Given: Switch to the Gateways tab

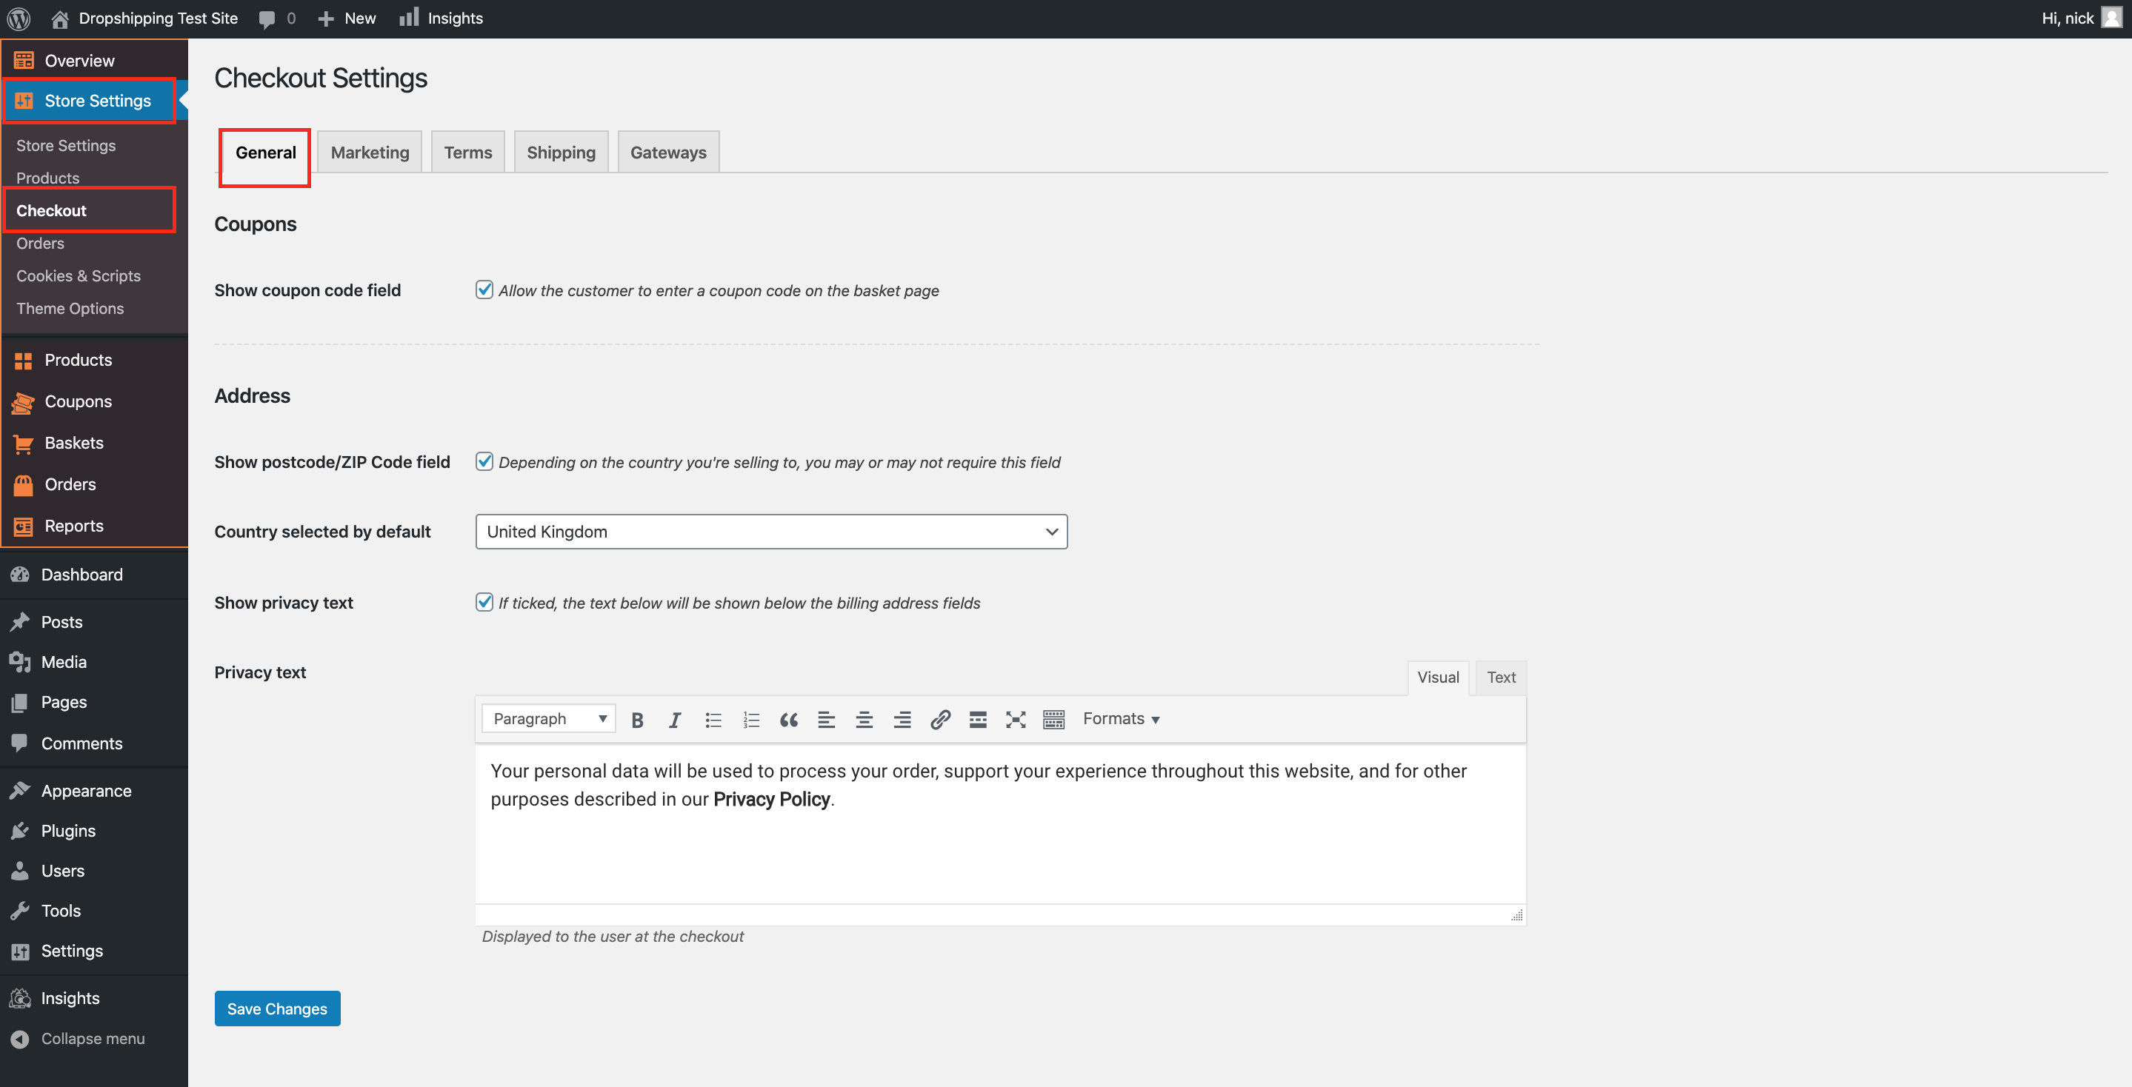Looking at the screenshot, I should (x=668, y=153).
